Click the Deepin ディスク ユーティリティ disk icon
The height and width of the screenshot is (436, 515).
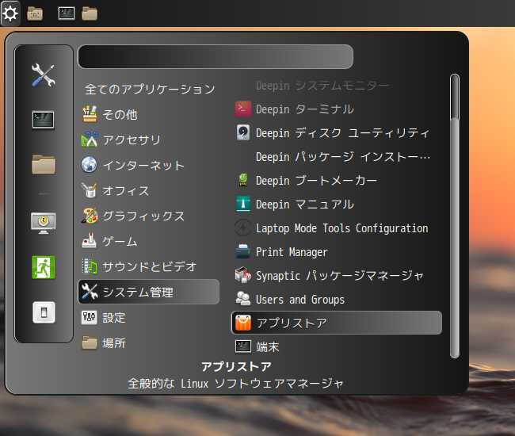[x=243, y=132]
